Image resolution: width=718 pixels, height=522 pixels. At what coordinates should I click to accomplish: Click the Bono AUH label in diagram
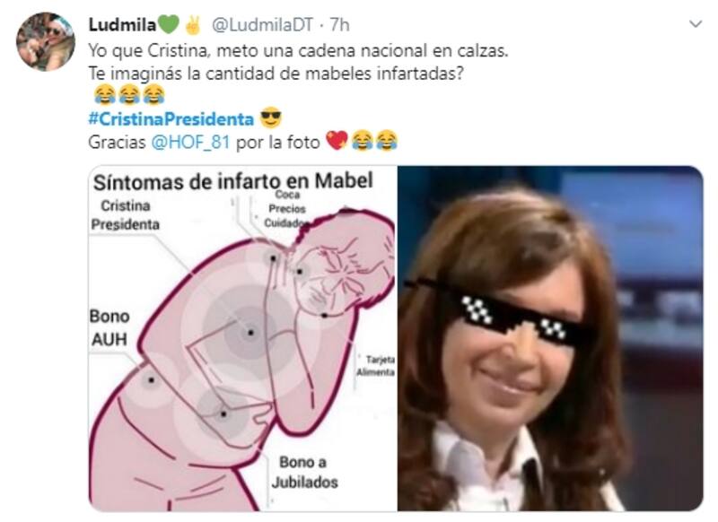[109, 328]
